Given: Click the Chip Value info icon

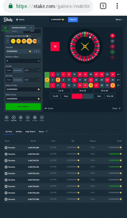Looking at the screenshot, I should point(30,36).
